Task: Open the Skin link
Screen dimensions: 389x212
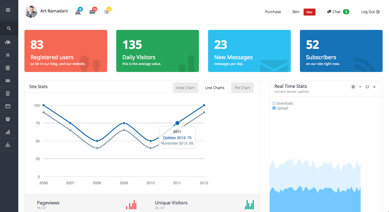Action: (296, 12)
